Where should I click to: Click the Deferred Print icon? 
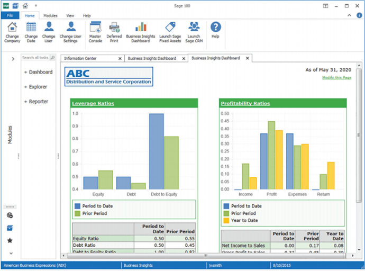(x=114, y=28)
